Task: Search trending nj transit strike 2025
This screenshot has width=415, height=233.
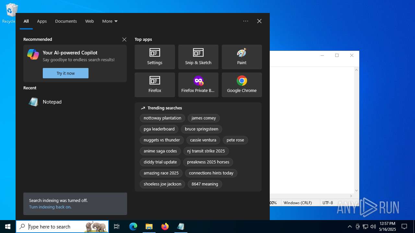Action: [206, 151]
